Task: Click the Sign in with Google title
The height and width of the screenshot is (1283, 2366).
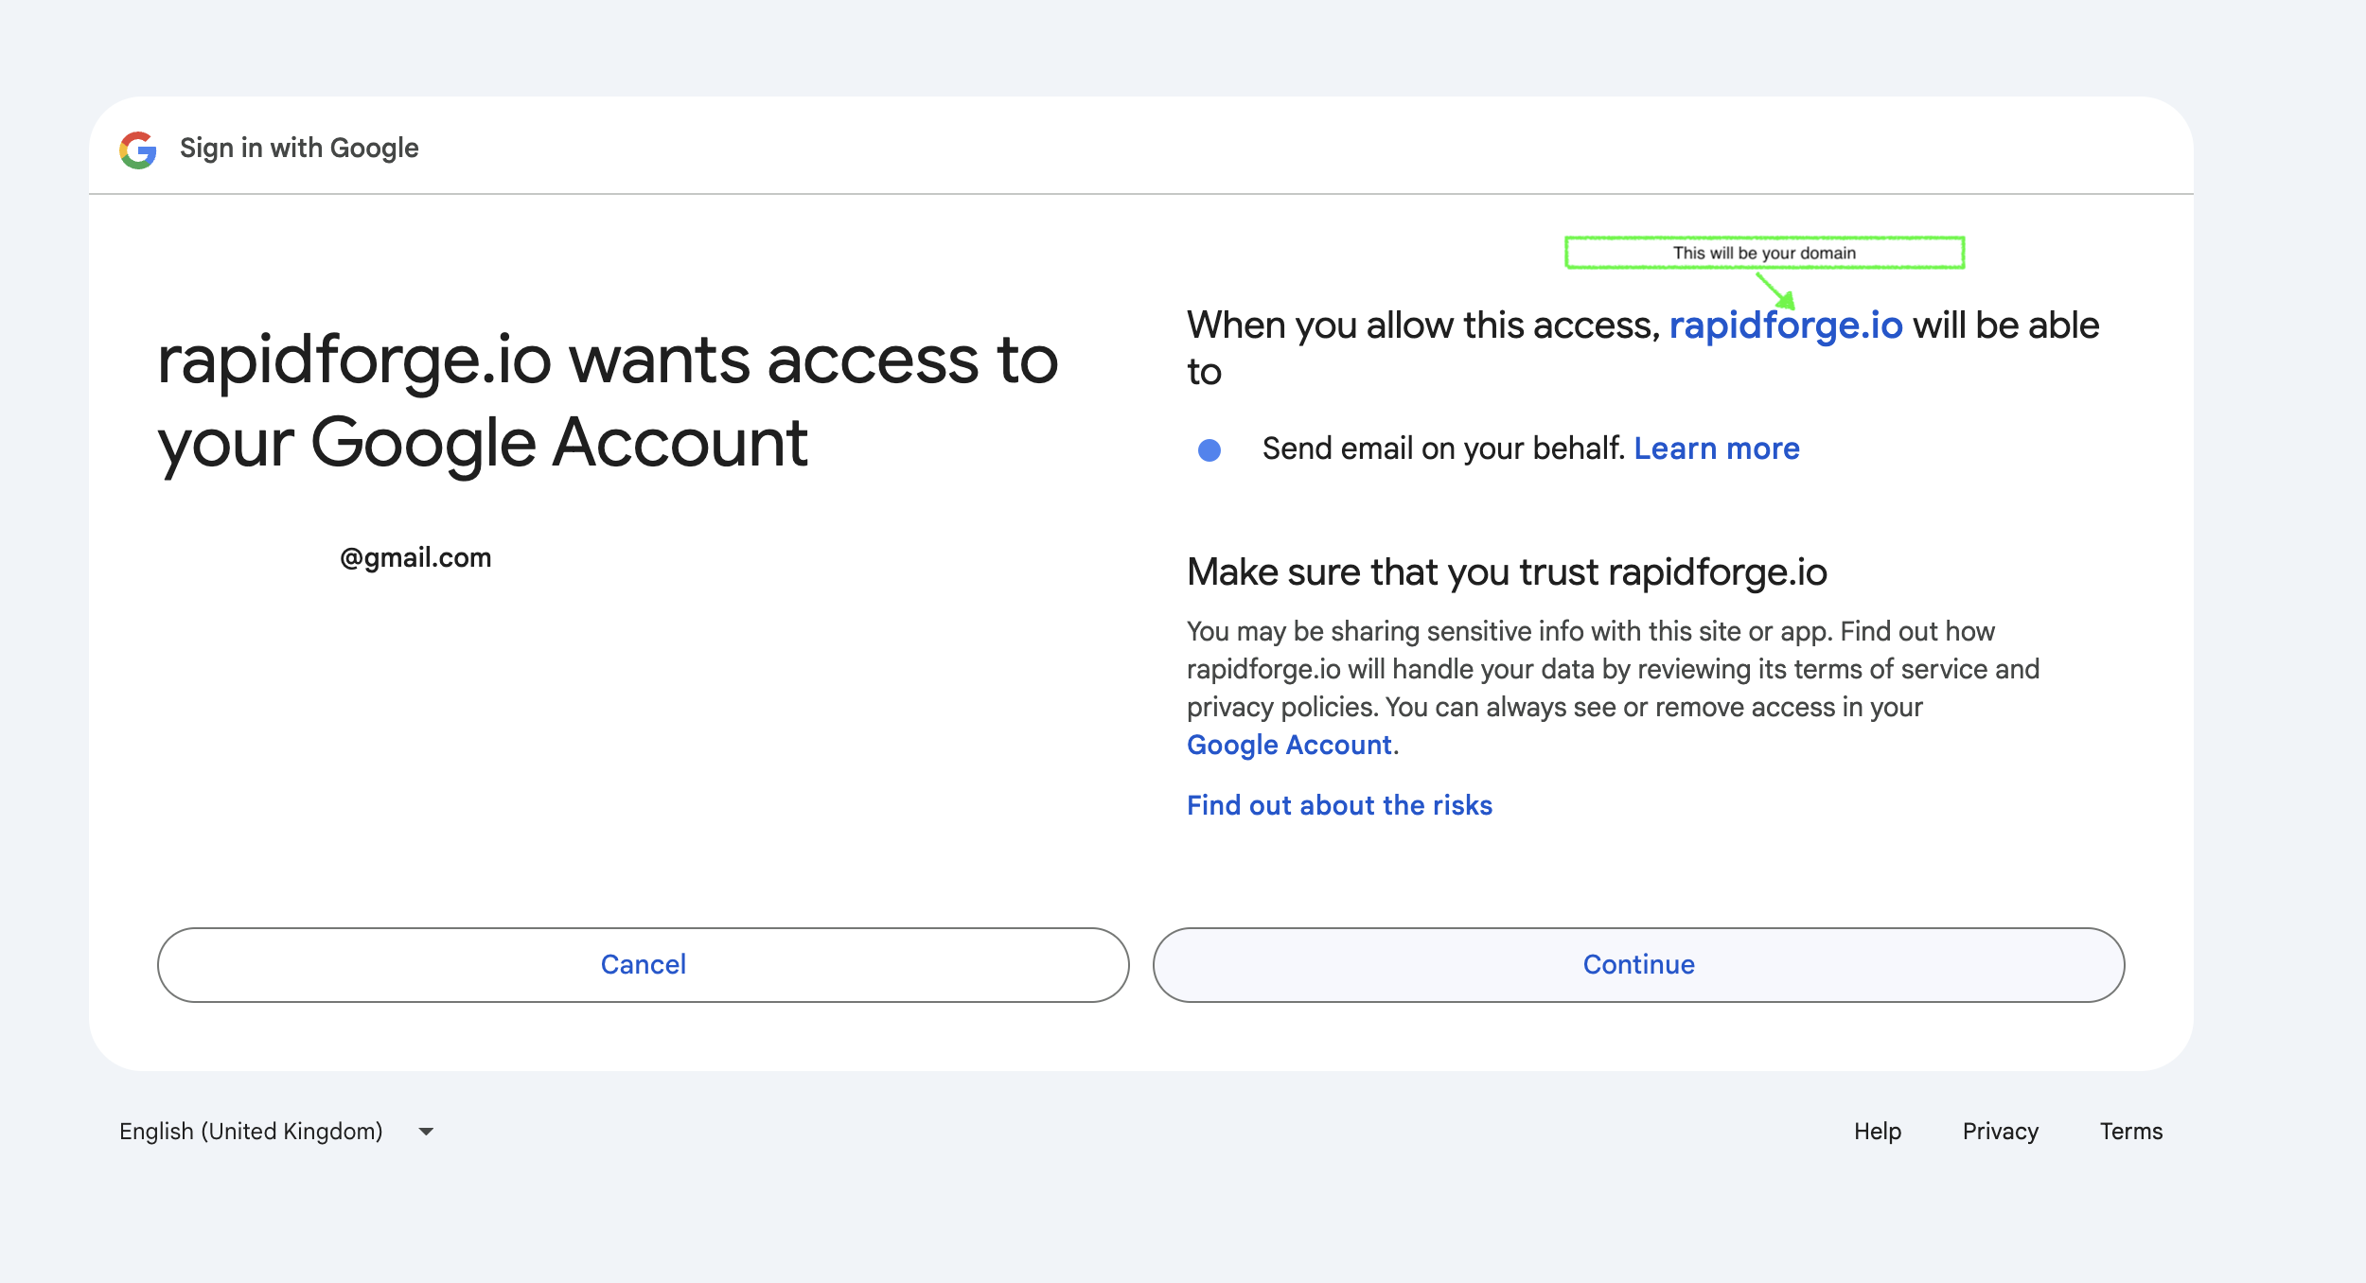Action: pos(299,149)
